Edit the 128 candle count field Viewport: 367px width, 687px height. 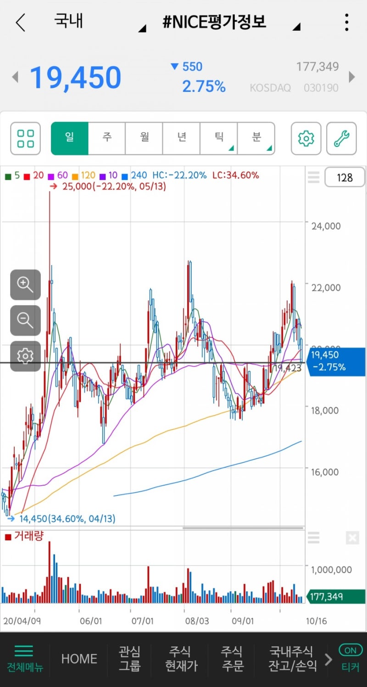pyautogui.click(x=345, y=177)
